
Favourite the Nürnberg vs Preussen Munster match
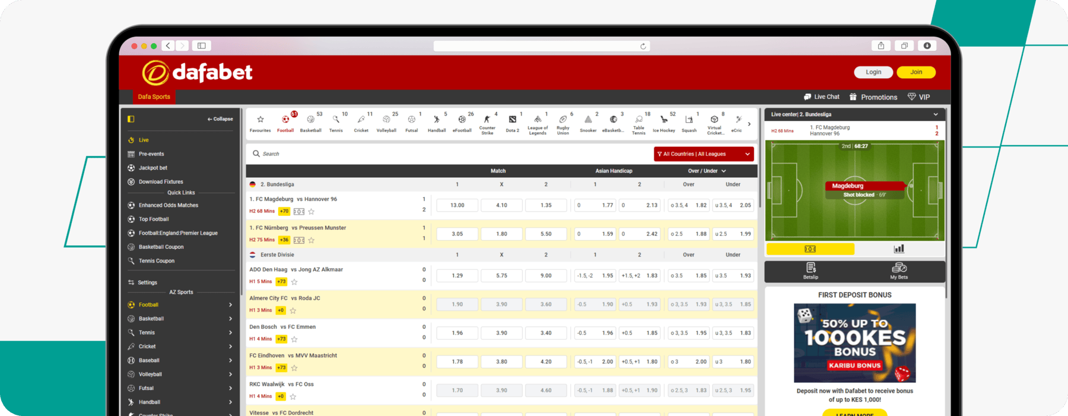311,240
